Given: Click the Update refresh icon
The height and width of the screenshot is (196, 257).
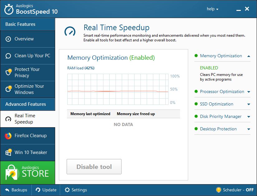Looking at the screenshot, I should (38, 190).
